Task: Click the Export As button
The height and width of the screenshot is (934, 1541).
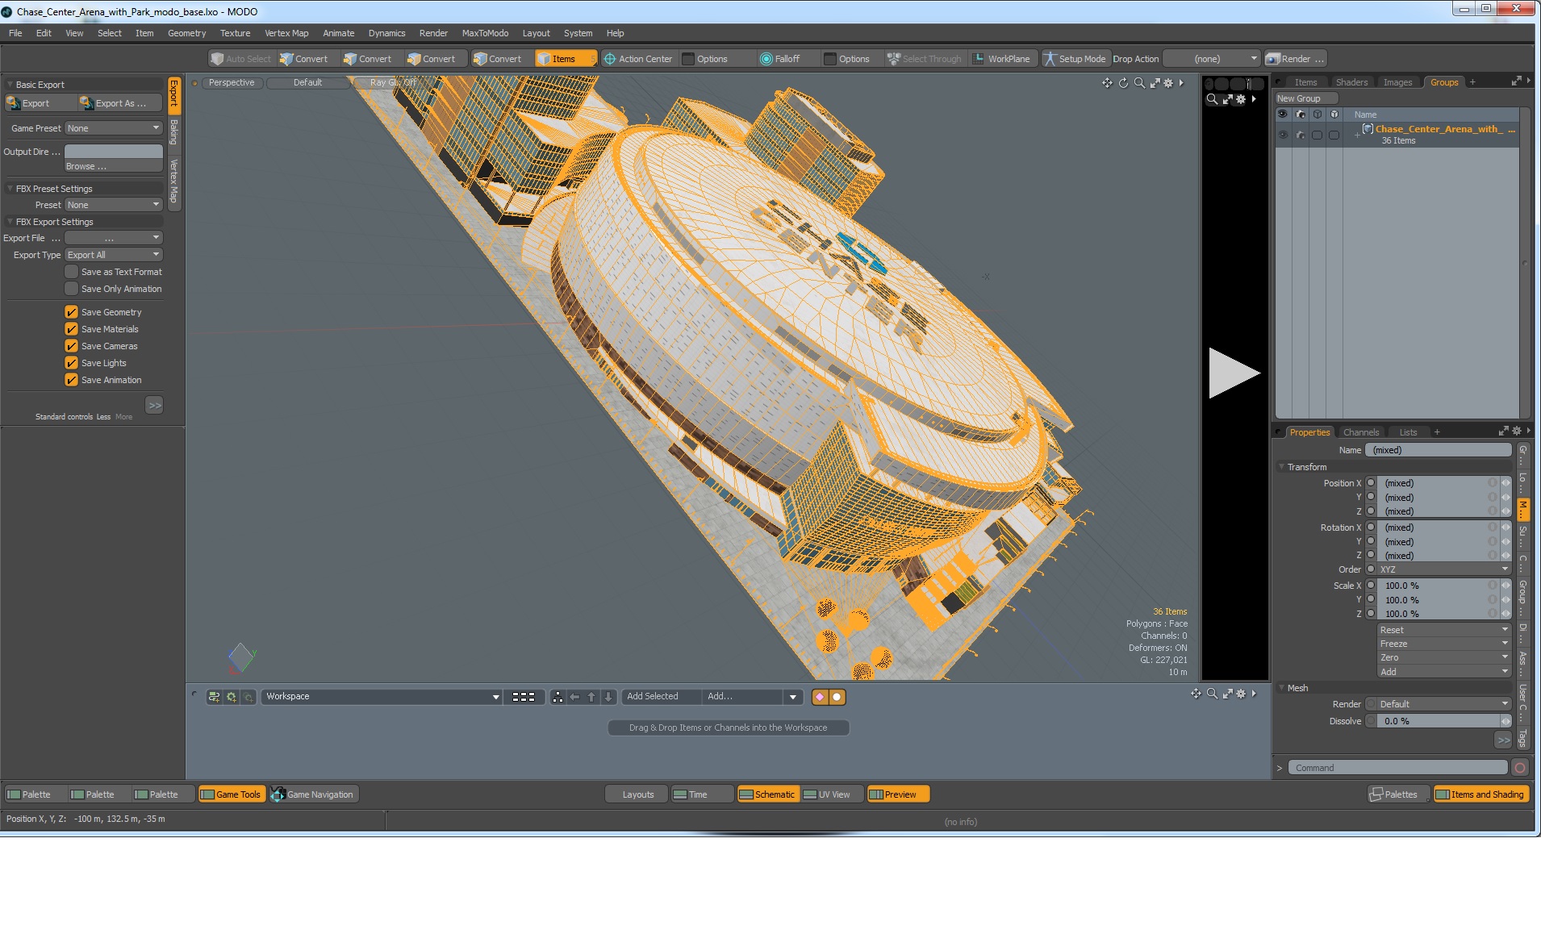Action: (120, 103)
